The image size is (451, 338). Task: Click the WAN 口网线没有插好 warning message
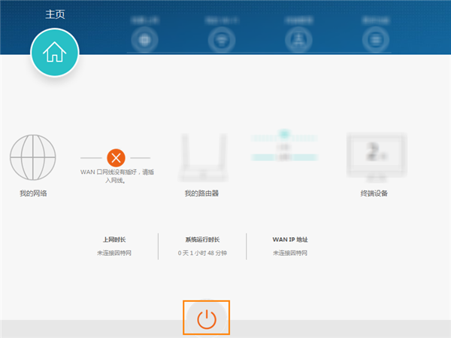tap(117, 176)
